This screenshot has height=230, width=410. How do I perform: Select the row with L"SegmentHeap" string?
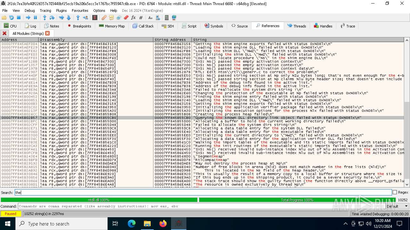point(202,156)
